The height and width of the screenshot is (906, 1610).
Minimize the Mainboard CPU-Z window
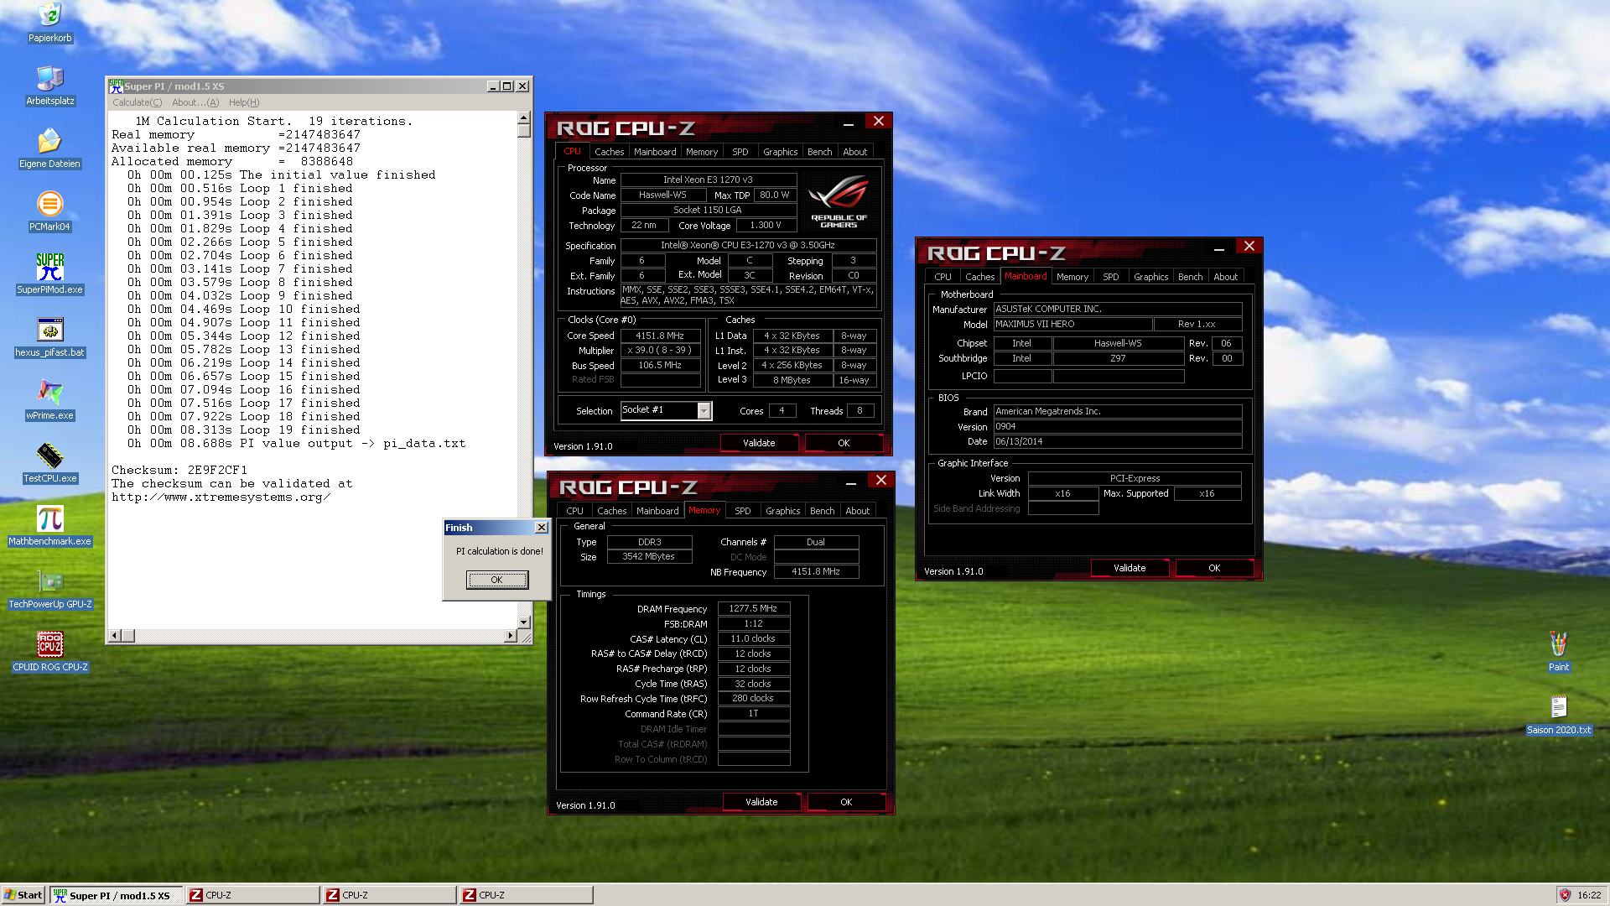(1218, 247)
